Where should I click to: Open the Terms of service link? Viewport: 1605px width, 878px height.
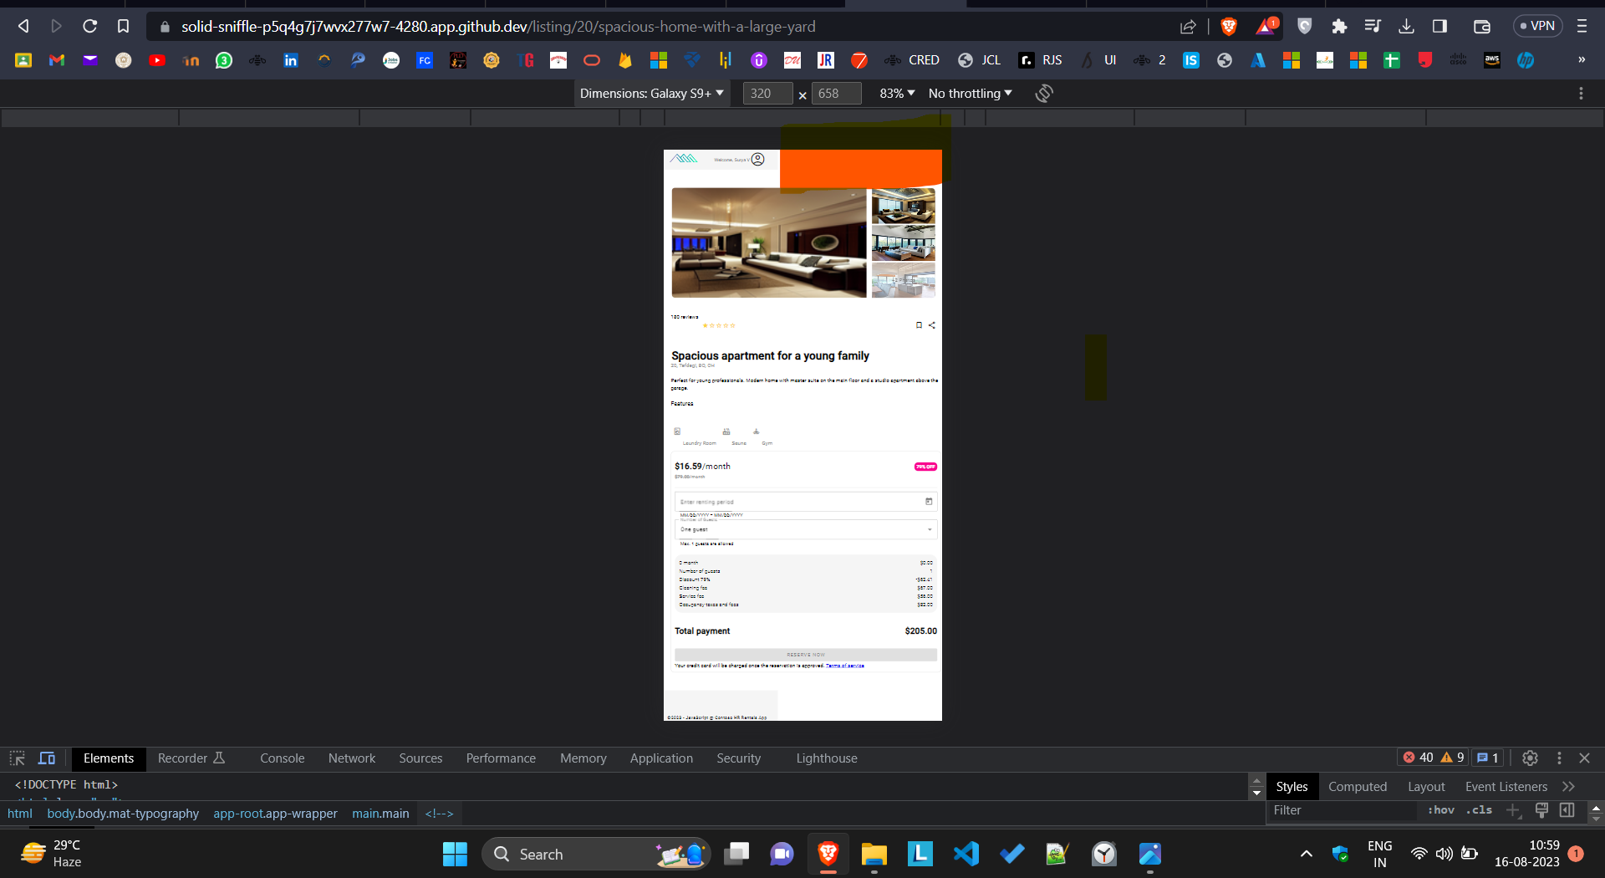coord(844,666)
